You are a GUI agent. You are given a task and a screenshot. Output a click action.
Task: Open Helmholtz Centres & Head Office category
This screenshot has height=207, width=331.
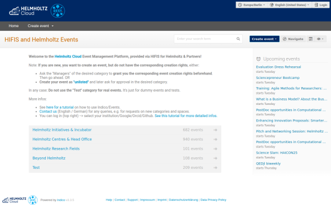click(x=62, y=140)
